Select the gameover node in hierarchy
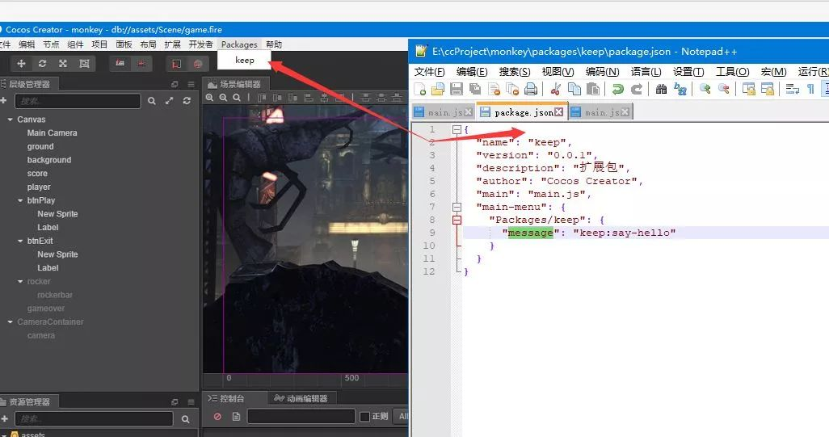This screenshot has height=437, width=829. [46, 309]
